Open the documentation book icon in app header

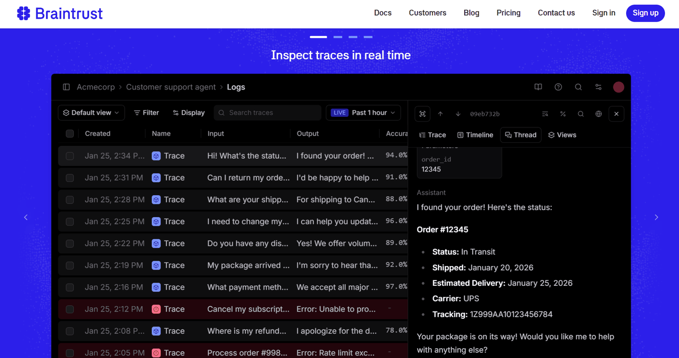(538, 87)
